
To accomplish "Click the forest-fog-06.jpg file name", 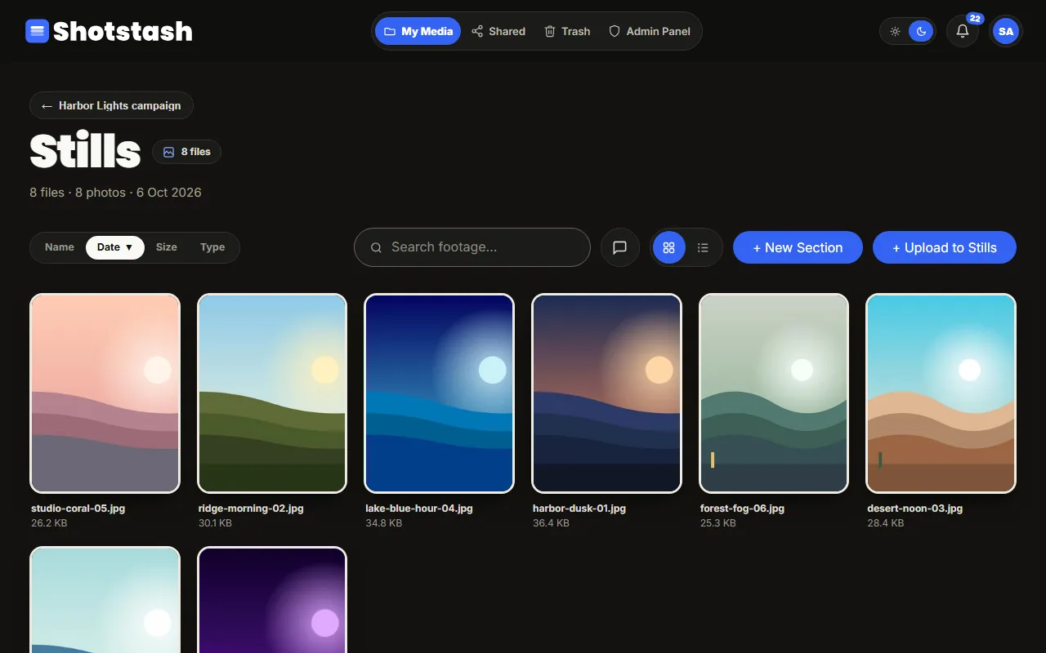I will coord(742,508).
